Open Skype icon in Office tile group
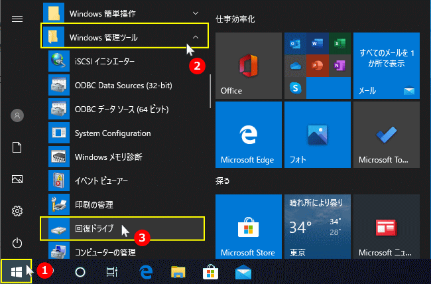Viewport: 431px width, 284px height. point(295,88)
